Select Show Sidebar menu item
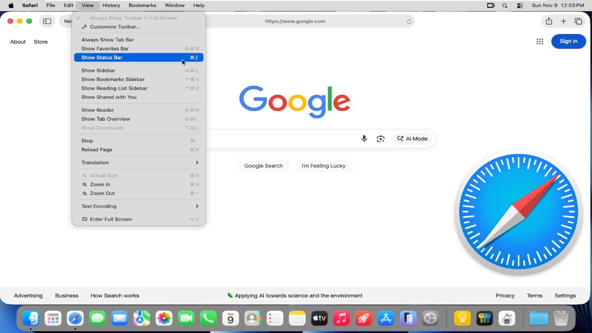The image size is (592, 333). tap(139, 71)
